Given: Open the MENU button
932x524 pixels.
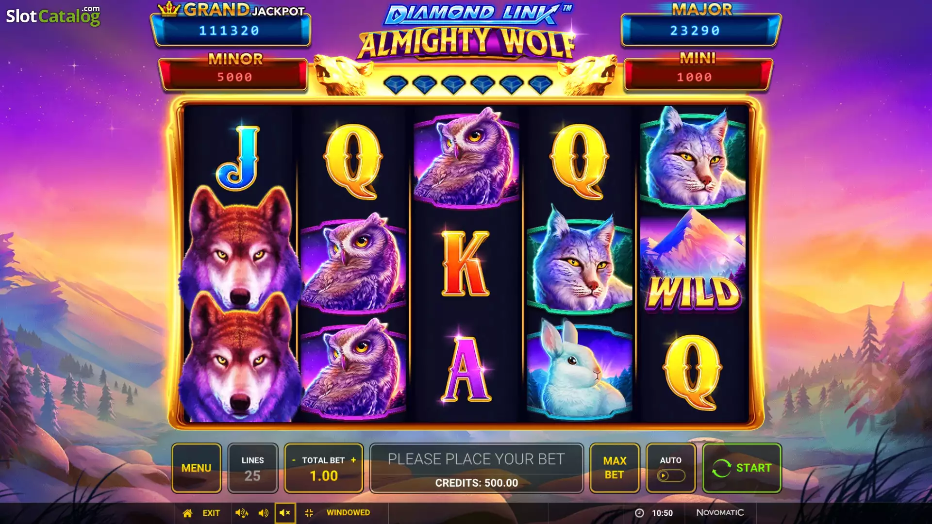Looking at the screenshot, I should (x=197, y=468).
